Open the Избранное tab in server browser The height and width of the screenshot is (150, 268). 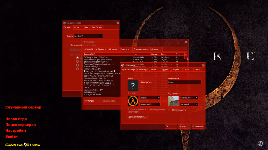(101, 49)
